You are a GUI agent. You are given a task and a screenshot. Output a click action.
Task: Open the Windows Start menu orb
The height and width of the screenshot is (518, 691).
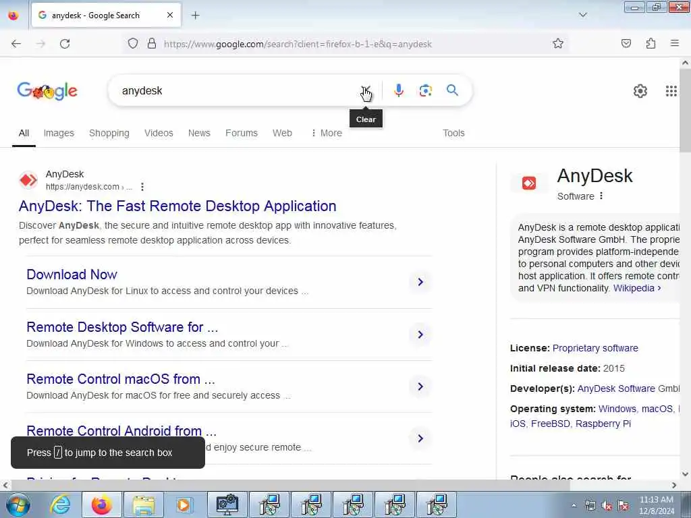click(18, 505)
